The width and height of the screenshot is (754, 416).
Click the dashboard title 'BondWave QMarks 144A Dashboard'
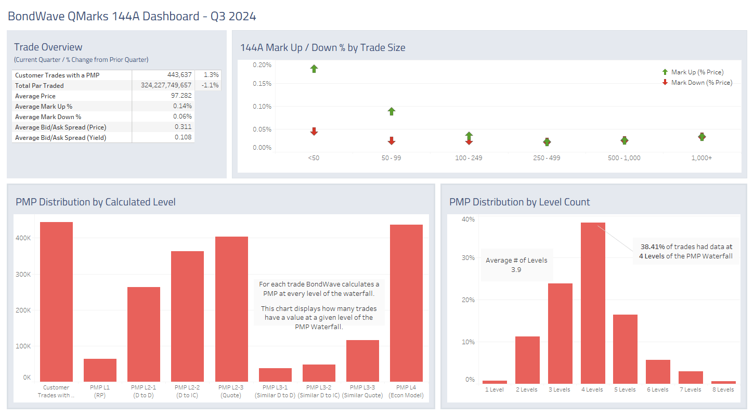[132, 16]
